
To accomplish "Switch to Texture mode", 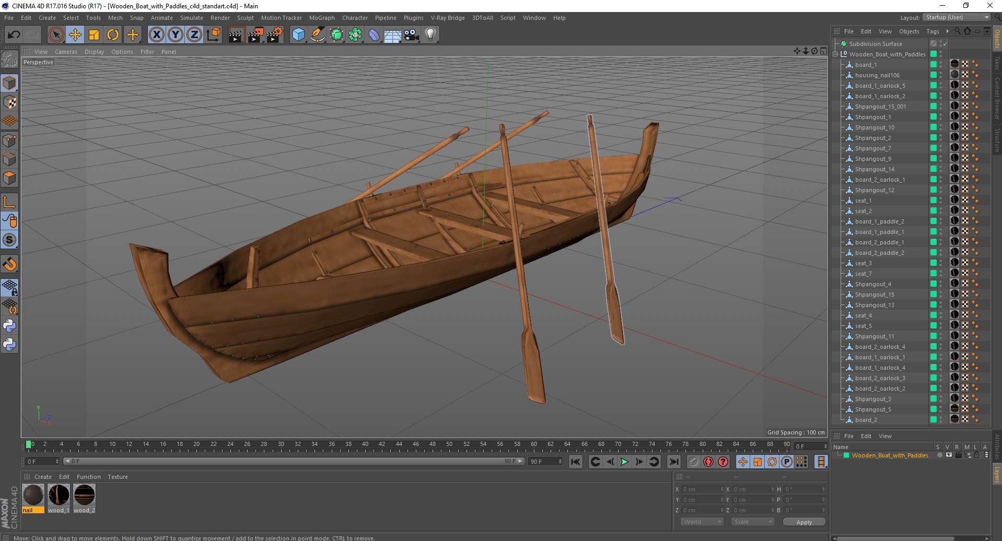I will [9, 102].
